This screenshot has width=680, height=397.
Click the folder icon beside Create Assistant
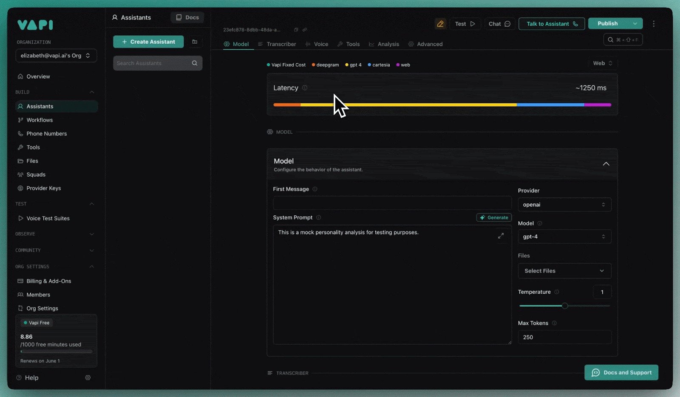pos(195,42)
